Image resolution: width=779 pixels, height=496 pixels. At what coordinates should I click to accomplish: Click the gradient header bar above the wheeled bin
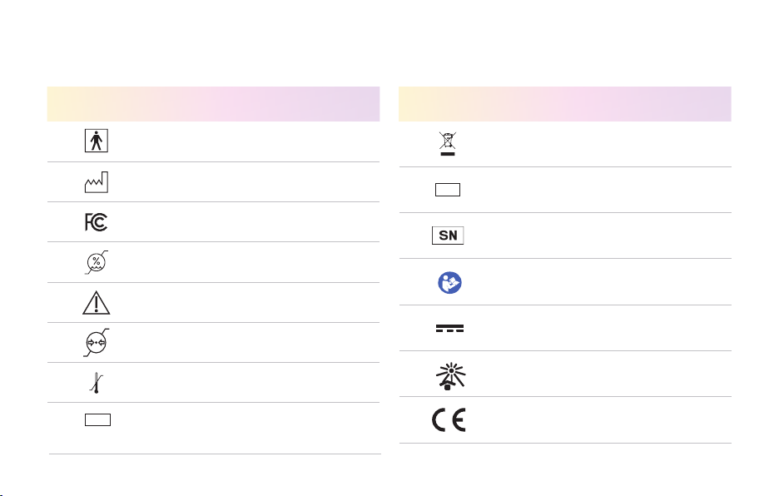pos(565,104)
